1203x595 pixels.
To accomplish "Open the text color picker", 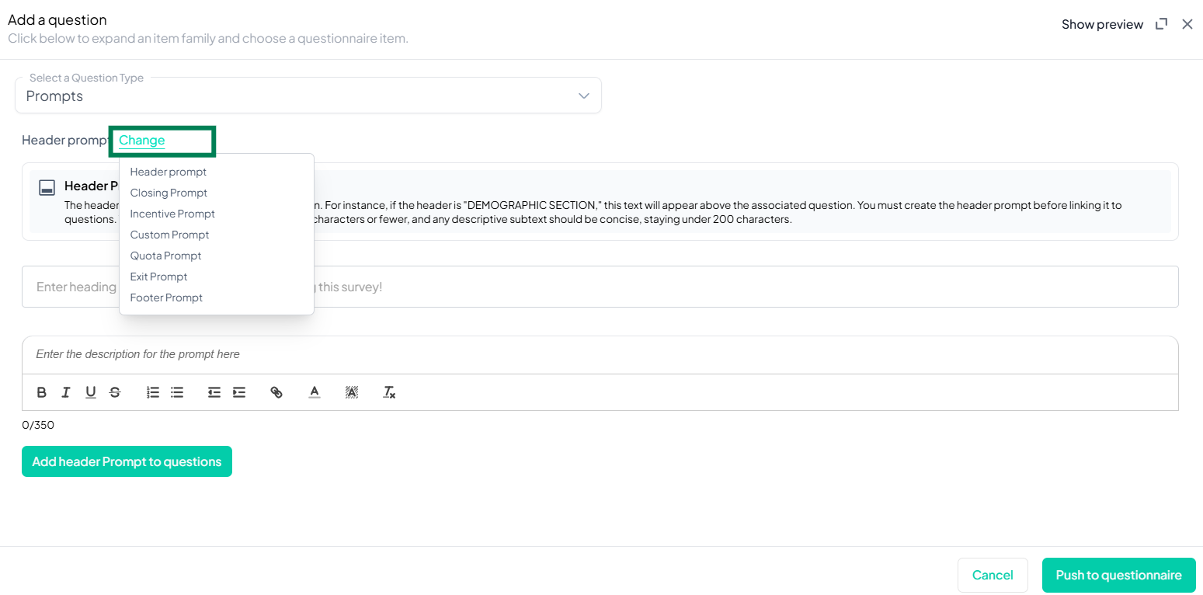I will (314, 392).
